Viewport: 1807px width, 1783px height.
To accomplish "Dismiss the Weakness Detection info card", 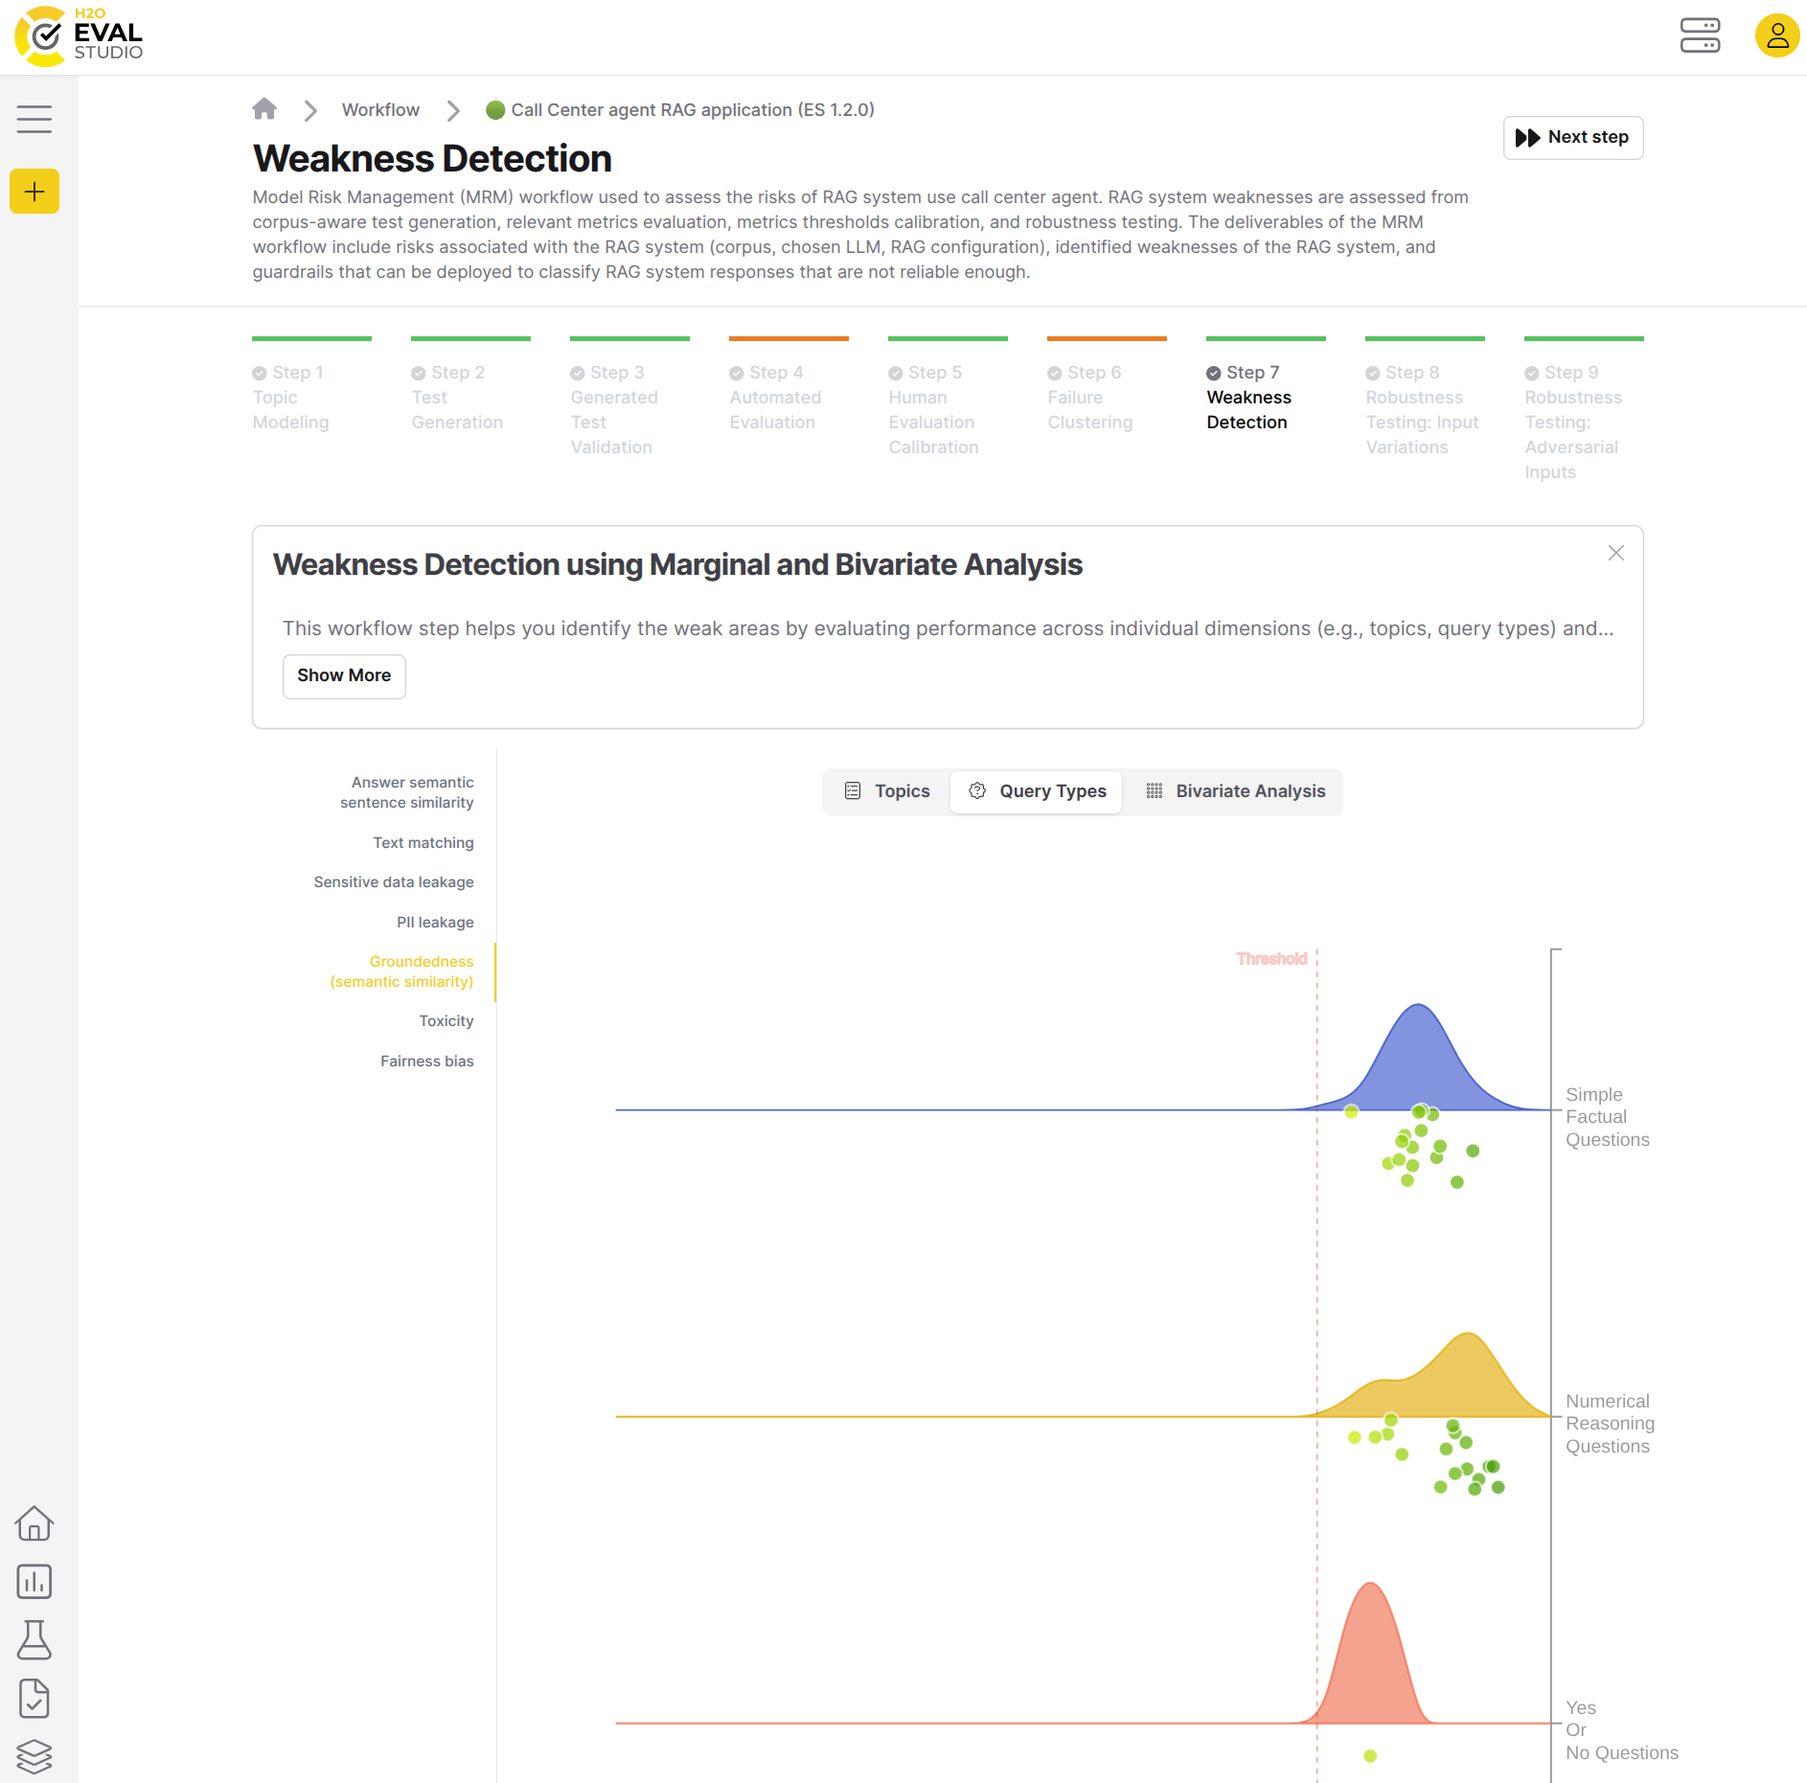I will (1616, 553).
